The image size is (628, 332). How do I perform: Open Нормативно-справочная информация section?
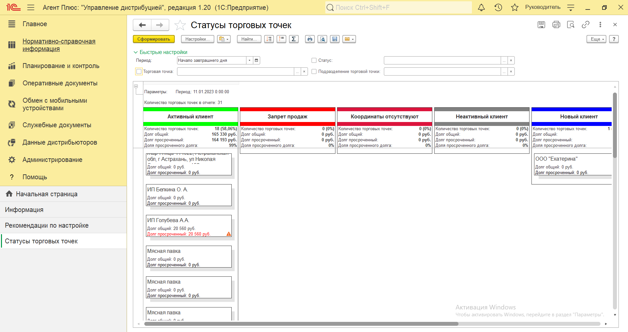[63, 45]
